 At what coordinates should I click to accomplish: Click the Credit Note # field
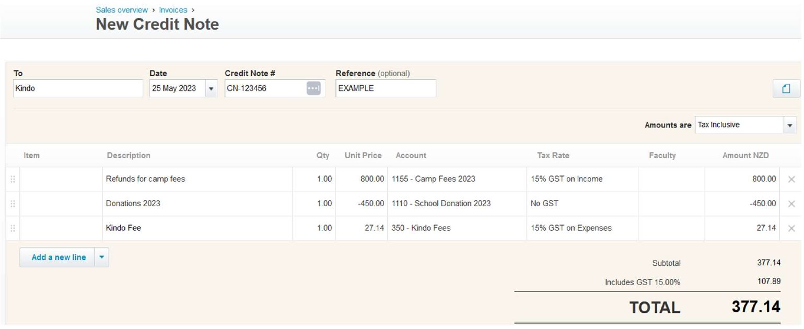coord(264,89)
